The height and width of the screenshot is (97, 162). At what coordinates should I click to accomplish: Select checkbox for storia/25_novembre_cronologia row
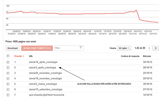8,73
